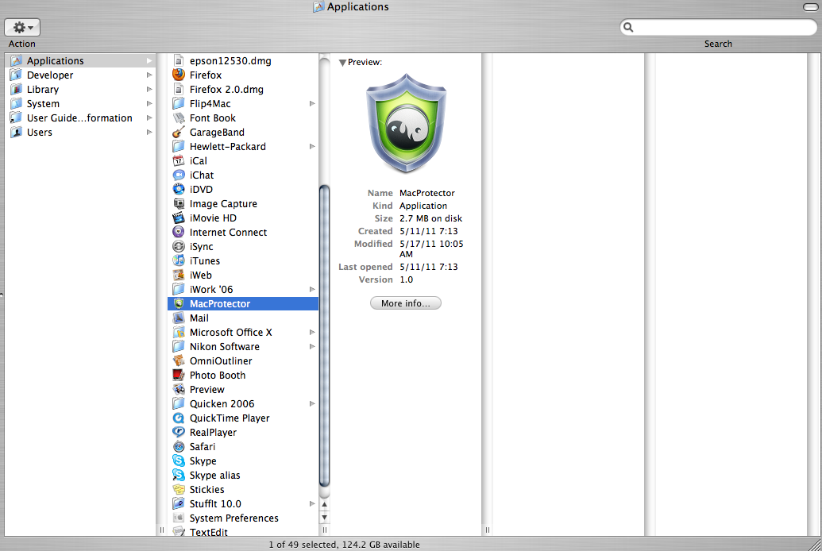Click the Photo Booth icon

pyautogui.click(x=179, y=375)
